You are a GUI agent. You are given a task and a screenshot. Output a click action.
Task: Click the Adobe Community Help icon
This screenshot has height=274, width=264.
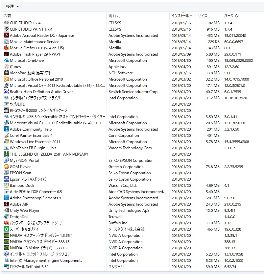(x=7, y=129)
